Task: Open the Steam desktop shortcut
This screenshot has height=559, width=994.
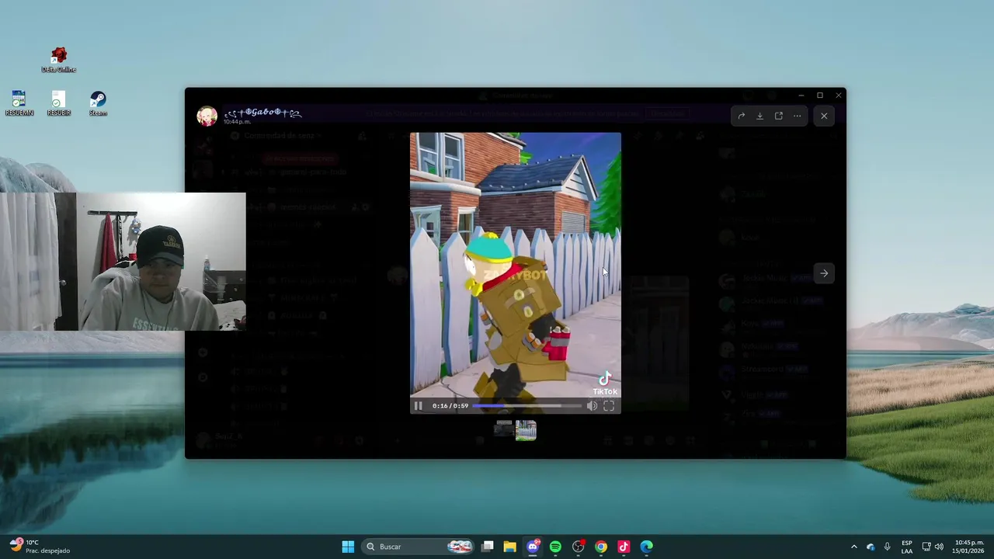Action: tap(98, 104)
